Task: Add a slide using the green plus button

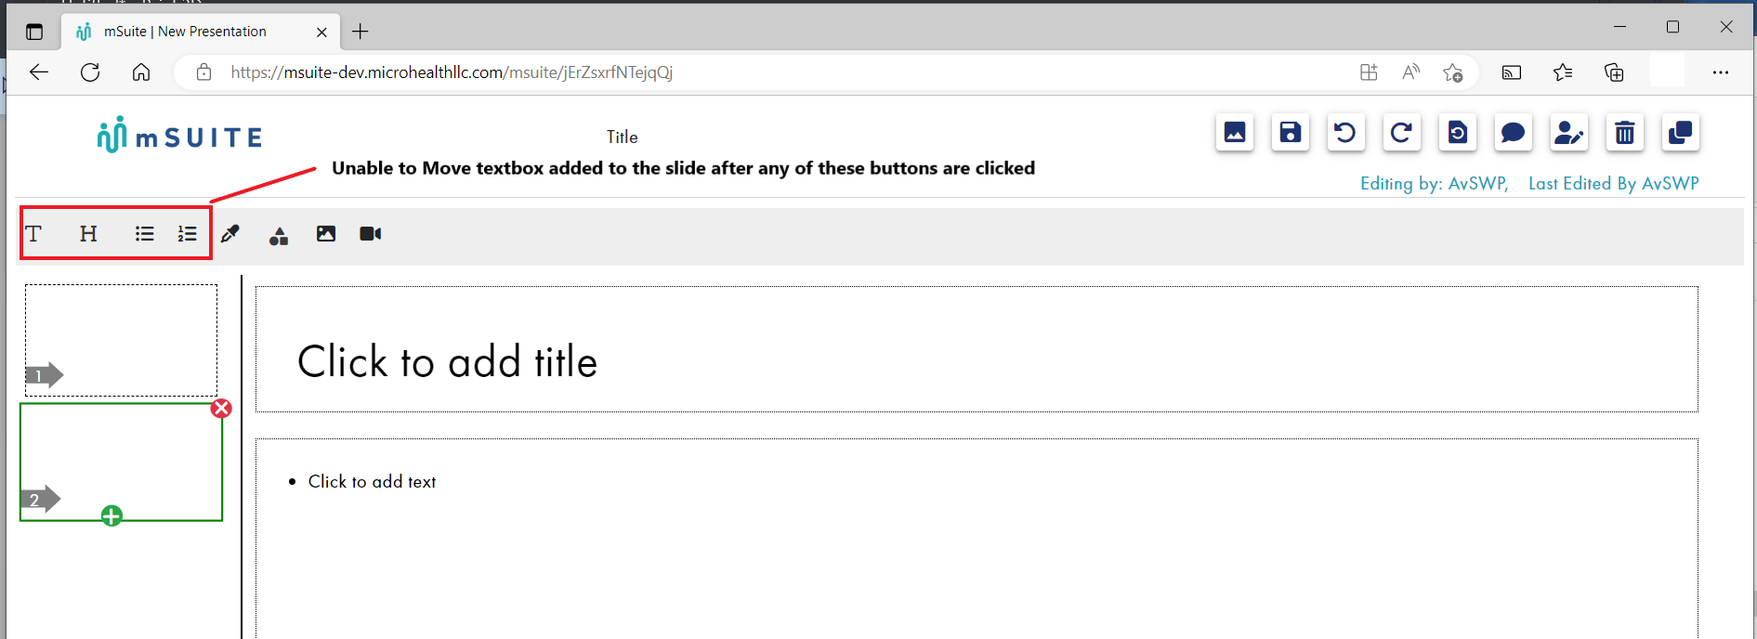Action: [x=111, y=515]
